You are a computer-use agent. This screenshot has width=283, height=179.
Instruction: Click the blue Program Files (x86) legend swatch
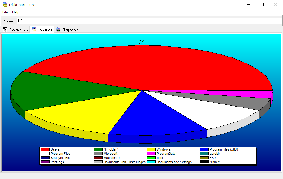coord(204,149)
